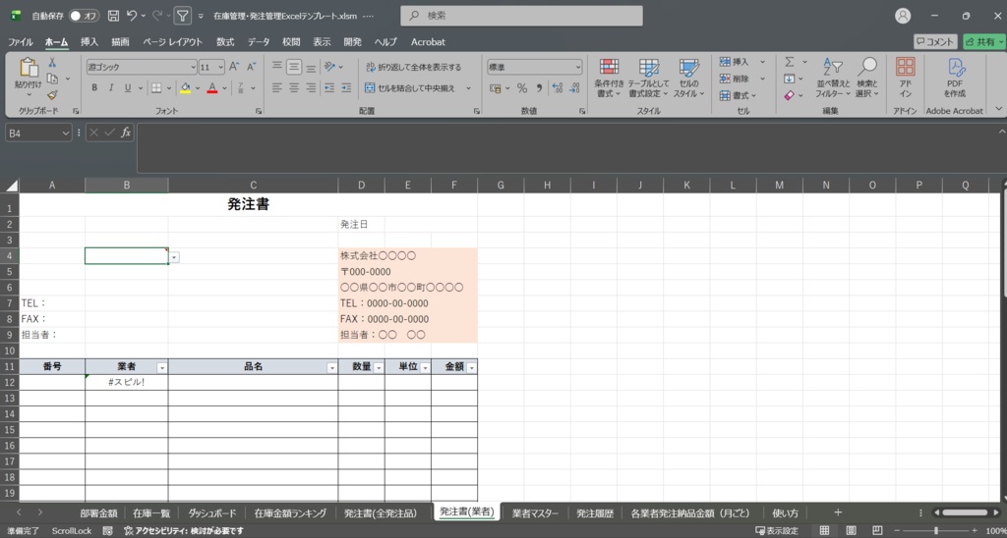The image size is (1007, 538).
Task: Open the 品名 column filter dropdown
Action: (x=332, y=367)
